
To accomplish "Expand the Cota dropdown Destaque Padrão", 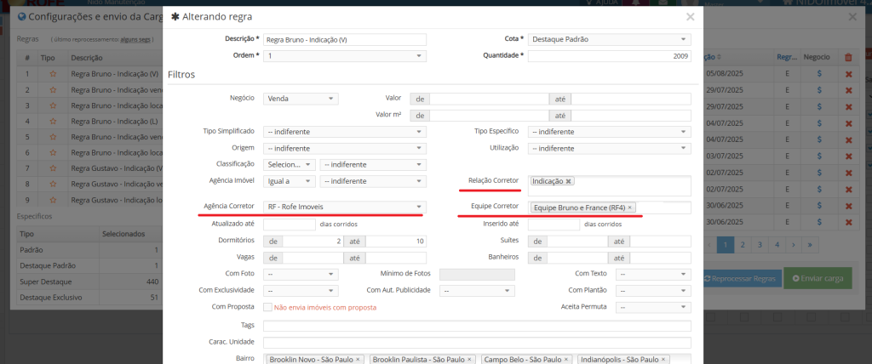I will coord(609,39).
